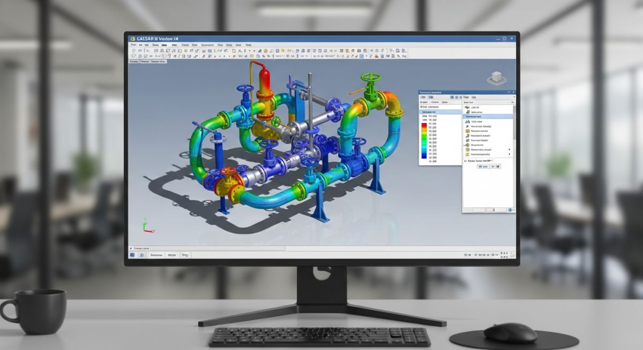Viewport: 643px width, 350px height.
Task: Select the highlighted blue-framed toolbar icon
Action: point(362,56)
